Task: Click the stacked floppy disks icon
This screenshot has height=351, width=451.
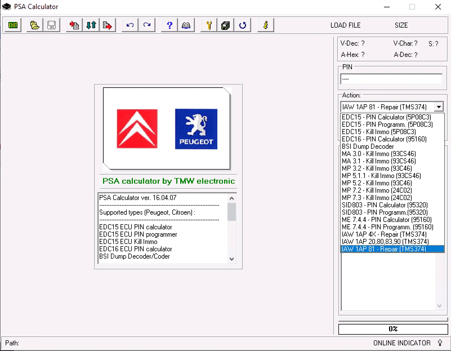Action: [226, 25]
